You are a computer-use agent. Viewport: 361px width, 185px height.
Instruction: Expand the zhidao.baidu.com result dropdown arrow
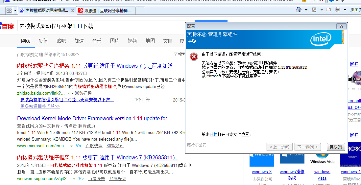click(68, 94)
